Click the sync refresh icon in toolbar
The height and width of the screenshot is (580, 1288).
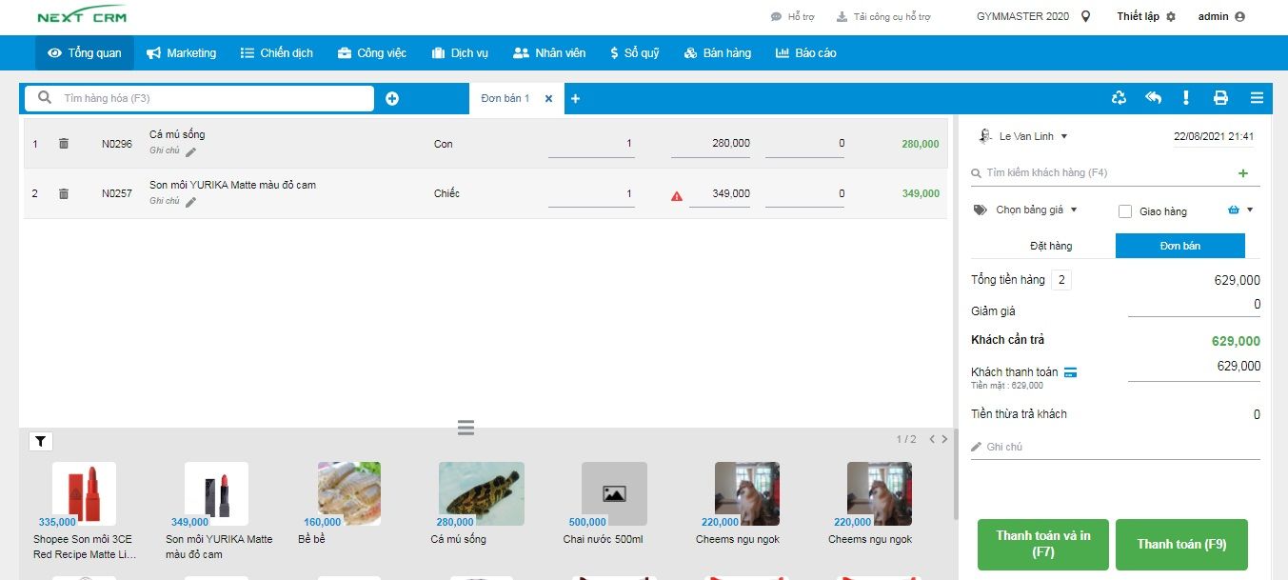point(1120,98)
